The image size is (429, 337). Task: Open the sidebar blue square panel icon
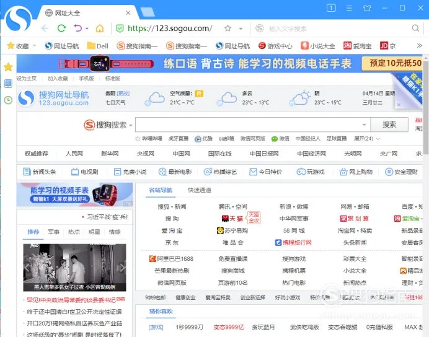(x=8, y=84)
